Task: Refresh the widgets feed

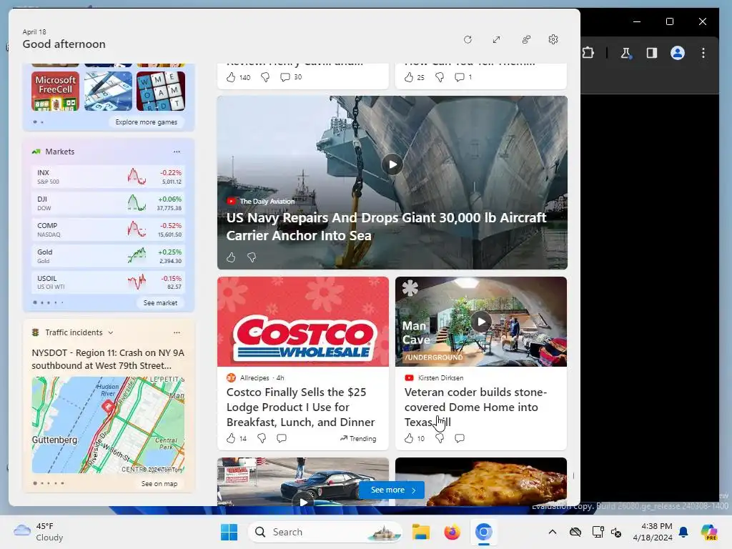Action: coord(468,40)
